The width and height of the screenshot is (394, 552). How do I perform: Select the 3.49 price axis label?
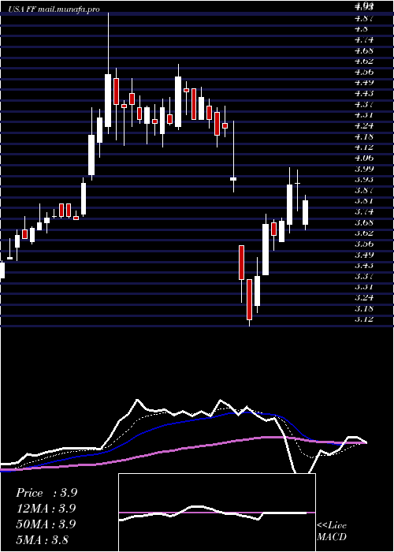(364, 255)
